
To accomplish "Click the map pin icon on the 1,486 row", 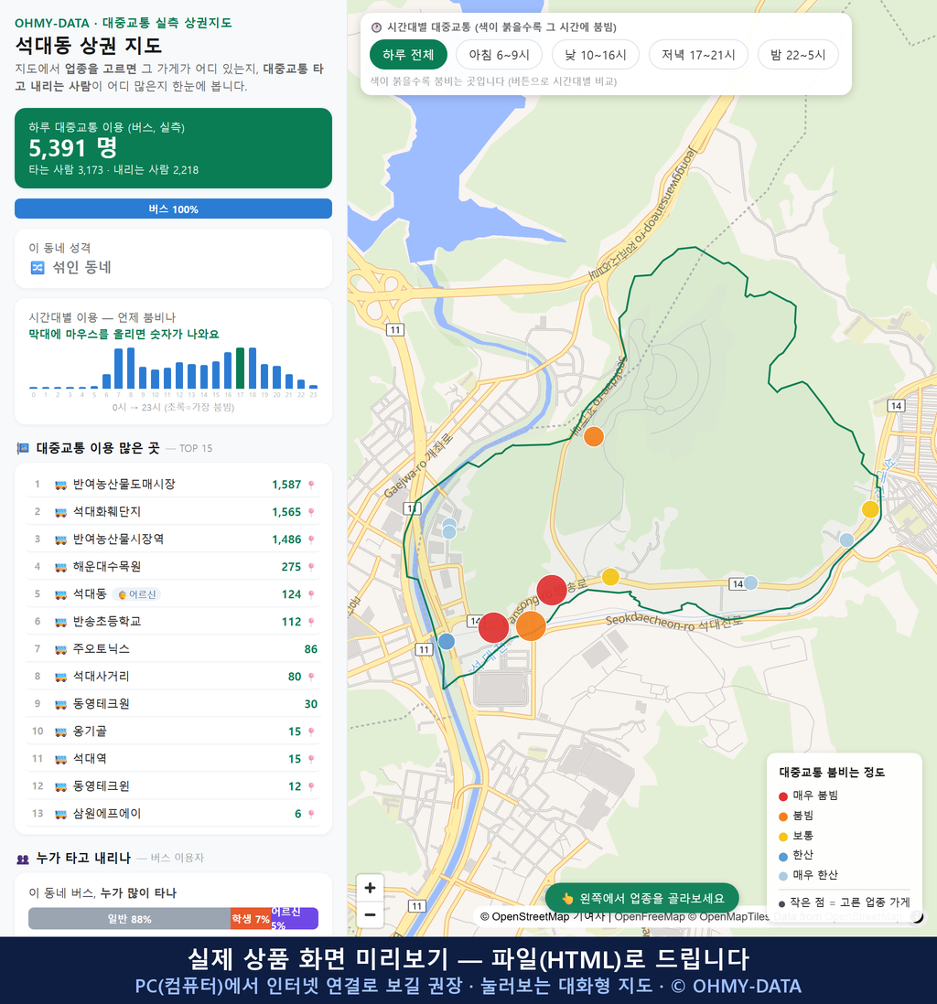I will (311, 539).
